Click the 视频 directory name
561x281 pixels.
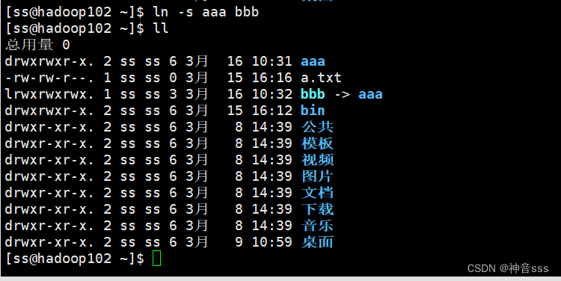click(x=317, y=160)
